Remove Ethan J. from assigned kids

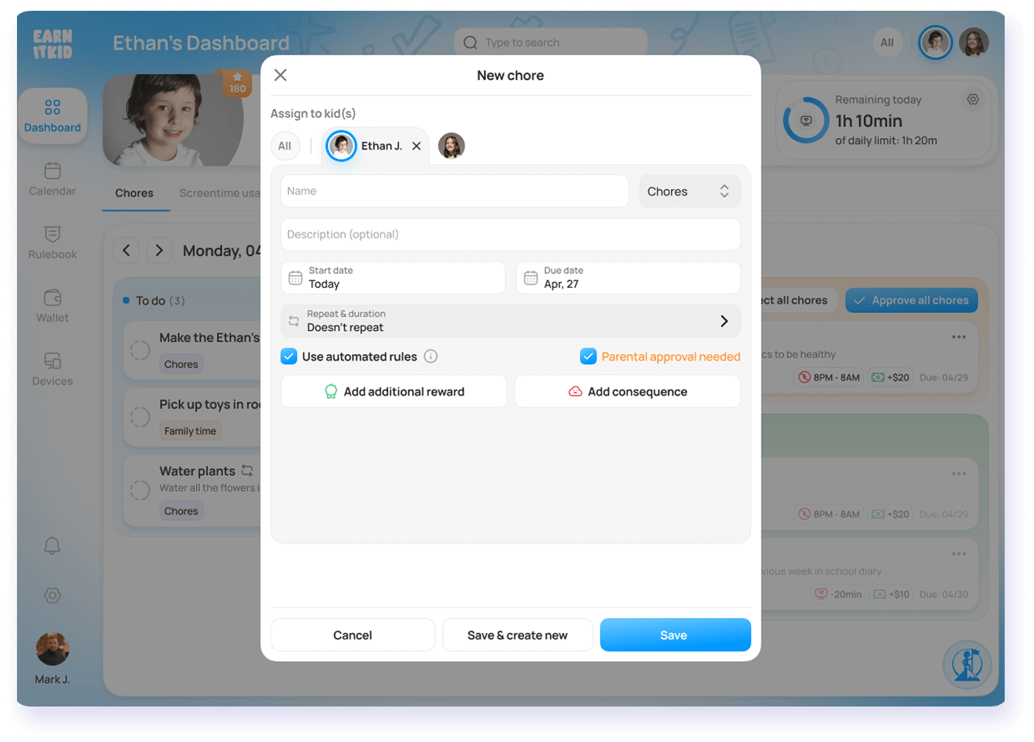coord(417,146)
